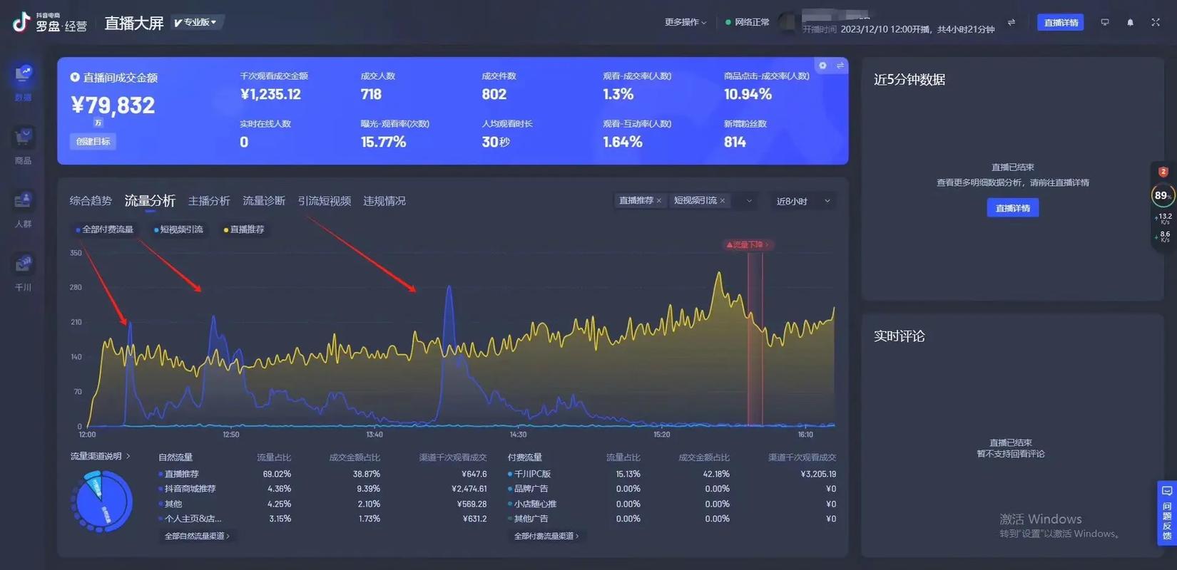Click the swap icon beside the broadcast time
1177x570 pixels.
(x=1012, y=23)
